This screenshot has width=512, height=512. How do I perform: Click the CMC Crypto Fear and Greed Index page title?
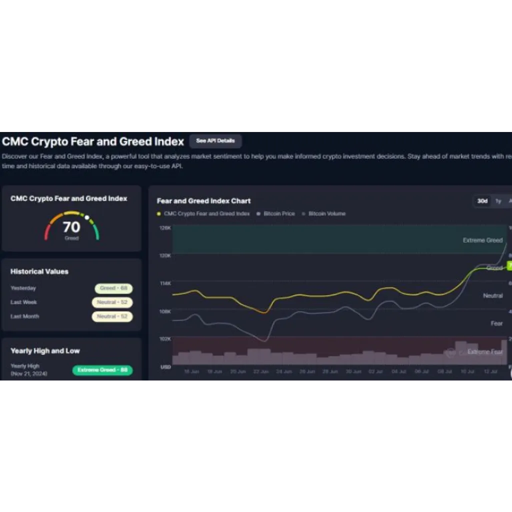pos(93,141)
